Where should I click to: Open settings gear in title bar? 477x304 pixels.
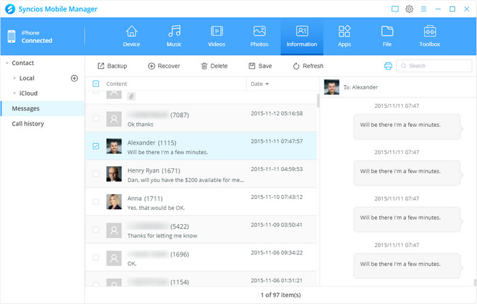click(409, 9)
